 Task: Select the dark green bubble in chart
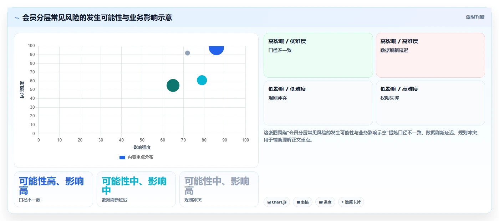(173, 86)
